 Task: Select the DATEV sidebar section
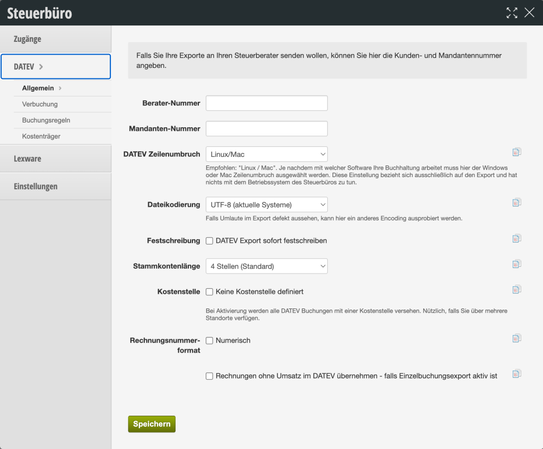55,66
